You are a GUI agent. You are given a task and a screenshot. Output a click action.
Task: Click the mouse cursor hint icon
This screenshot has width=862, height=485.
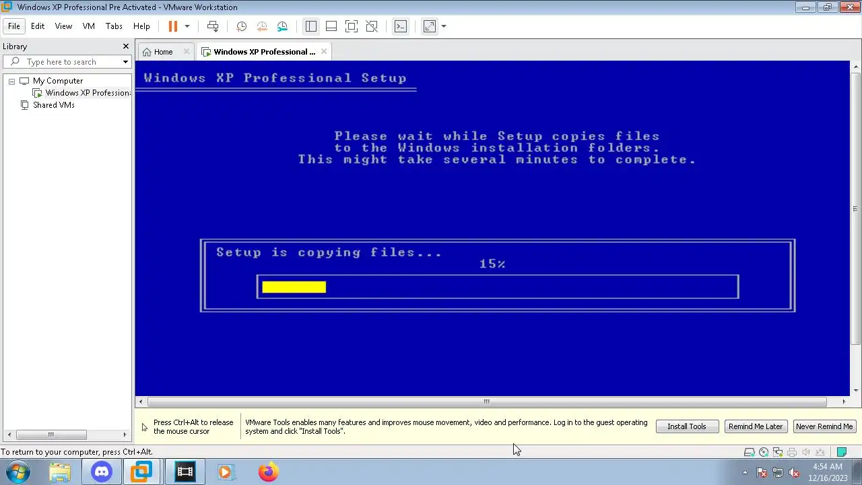[x=144, y=427]
